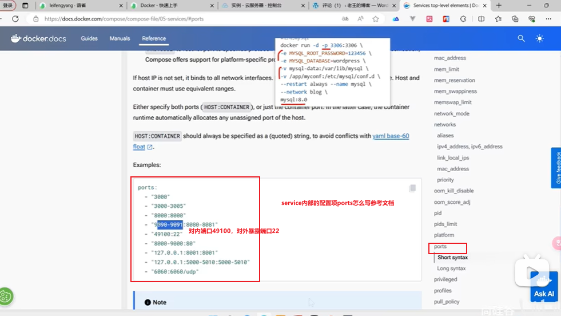Screen dimensions: 561x316
Task: Open the tab actions menu icon
Action: [25, 5]
